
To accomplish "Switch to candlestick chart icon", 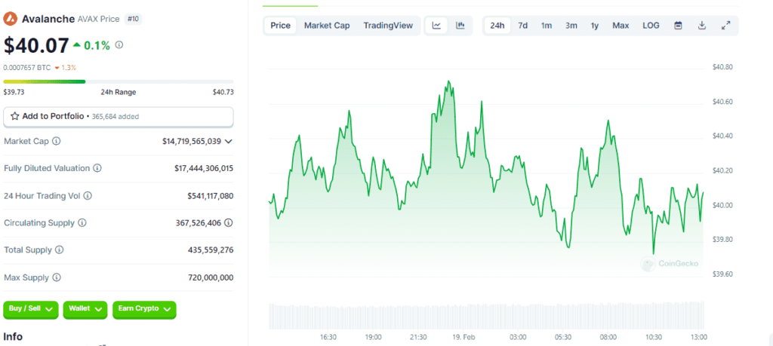I will click(460, 26).
